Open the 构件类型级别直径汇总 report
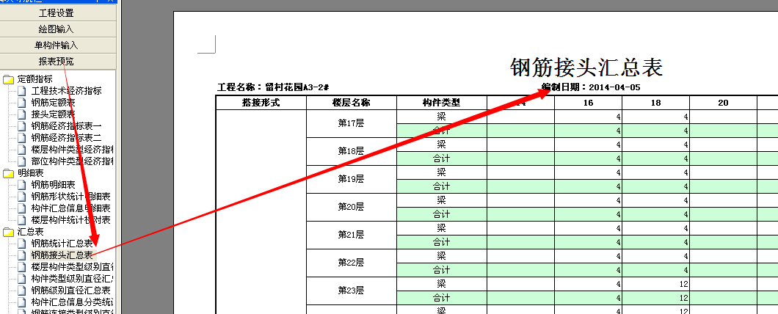 [x=73, y=279]
